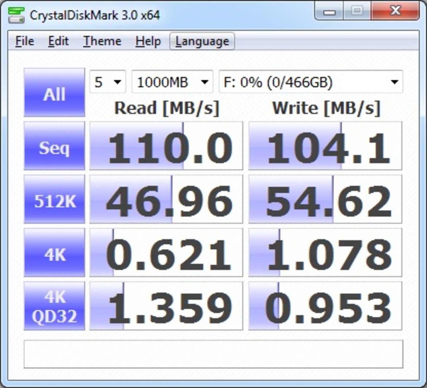The image size is (427, 388).
Task: Start the 4K benchmark test
Action: tap(54, 253)
